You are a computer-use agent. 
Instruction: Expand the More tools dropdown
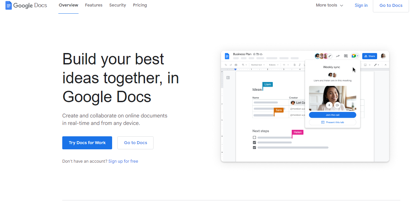coord(330,5)
